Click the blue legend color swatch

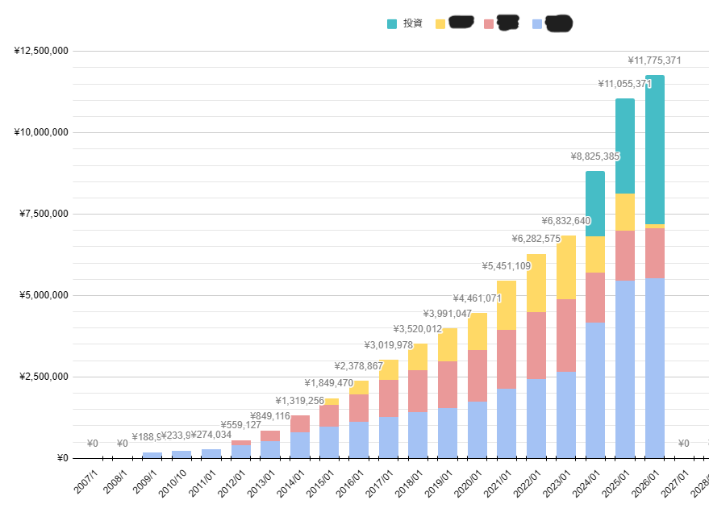pyautogui.click(x=537, y=24)
